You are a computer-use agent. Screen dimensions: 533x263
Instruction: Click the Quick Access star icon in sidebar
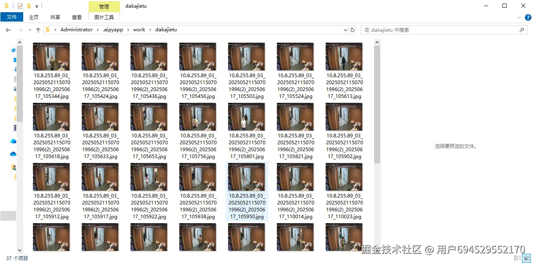(x=13, y=50)
